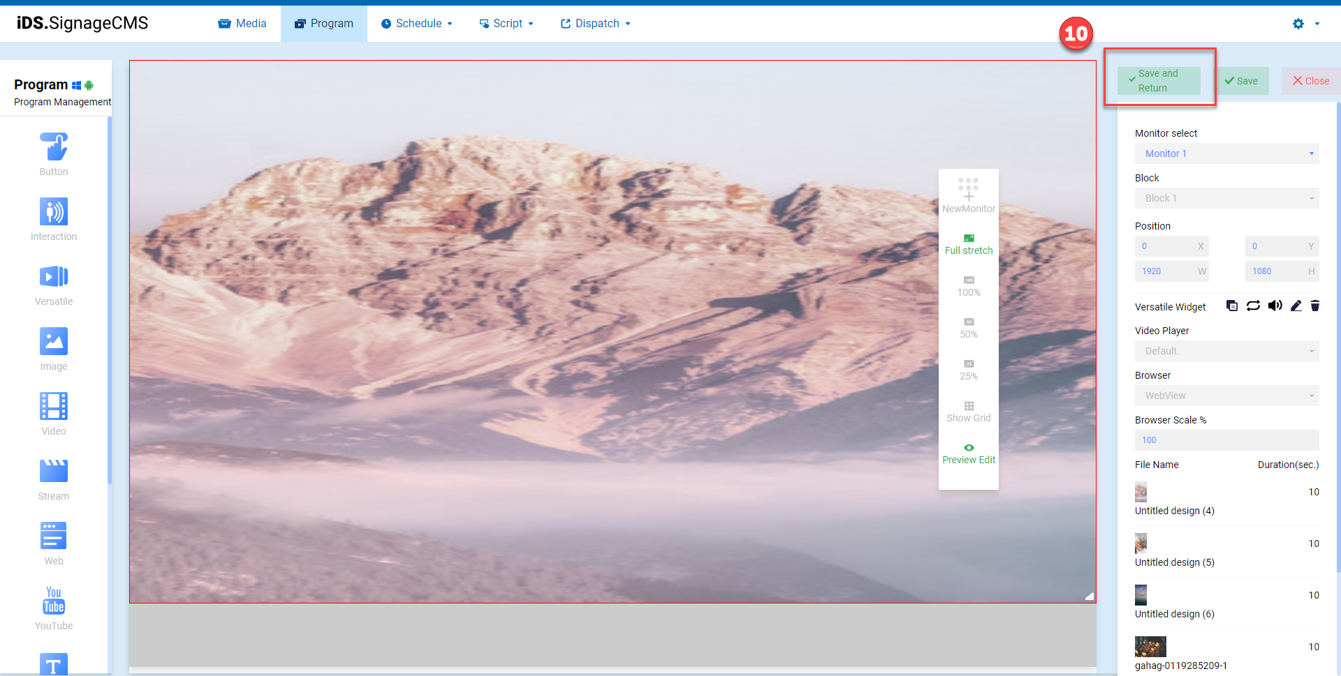Click the Save button

(1241, 81)
